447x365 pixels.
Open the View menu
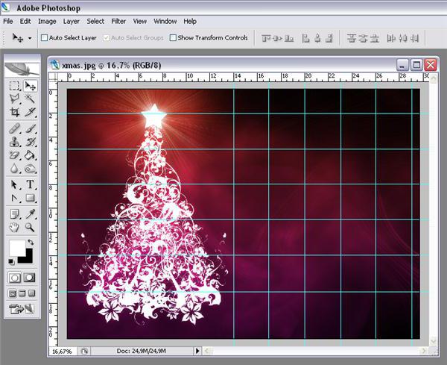140,21
